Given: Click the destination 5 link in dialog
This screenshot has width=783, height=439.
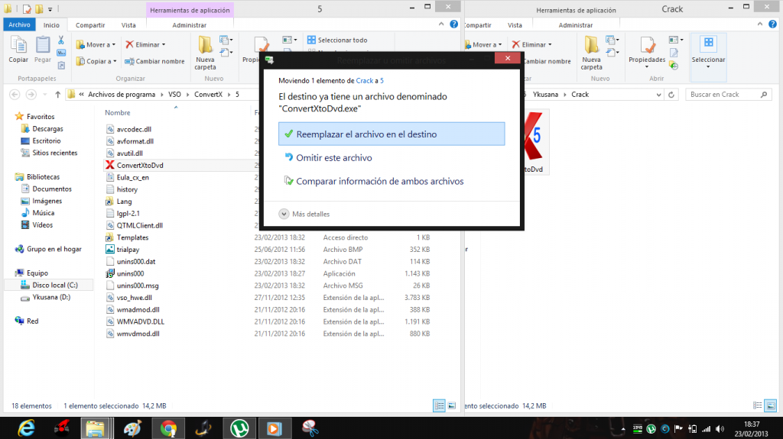Looking at the screenshot, I should 382,81.
